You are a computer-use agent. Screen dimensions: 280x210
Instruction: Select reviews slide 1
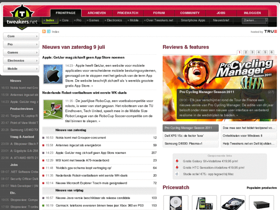(239, 52)
